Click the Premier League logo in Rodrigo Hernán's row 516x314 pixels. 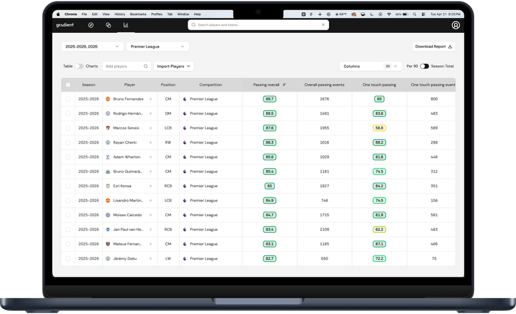tap(184, 114)
